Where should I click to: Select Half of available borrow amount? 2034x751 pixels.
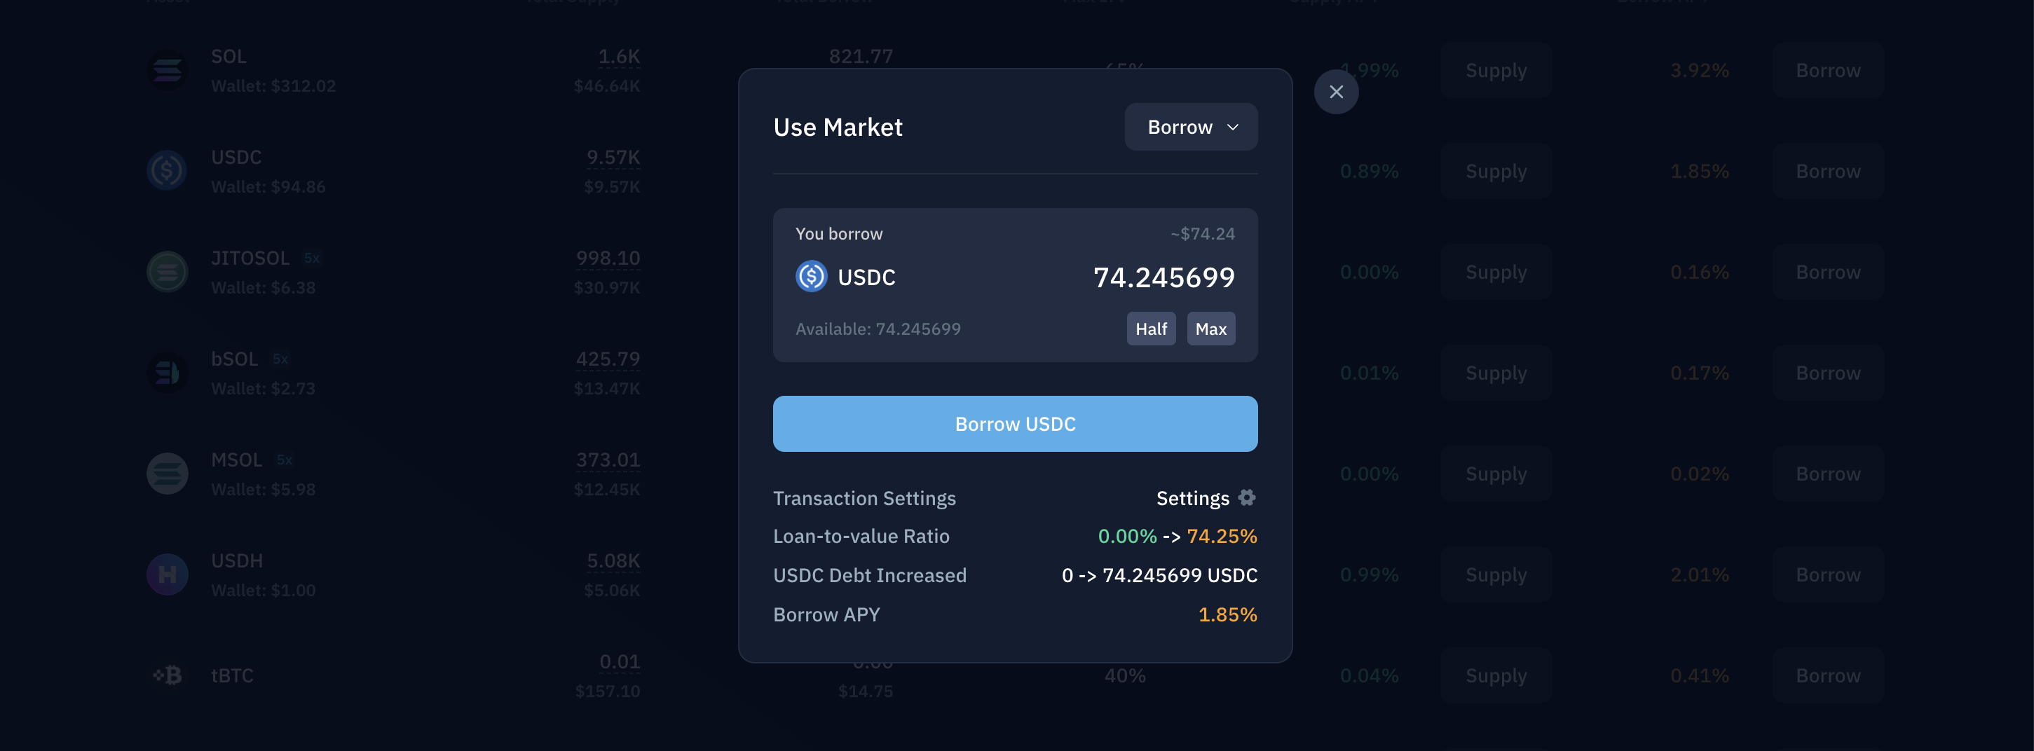pyautogui.click(x=1150, y=328)
